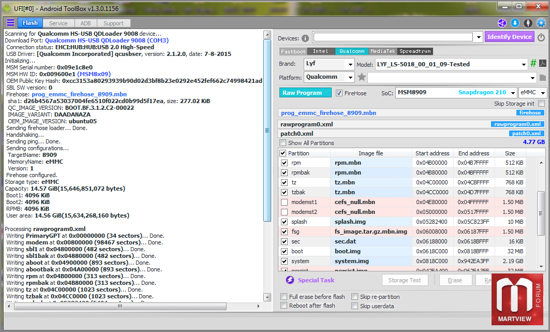
Task: Open the Special Task link
Action: tap(316, 280)
